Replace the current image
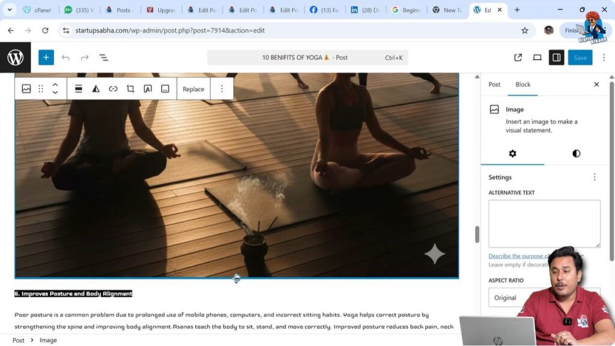The image size is (615, 346). click(x=193, y=89)
